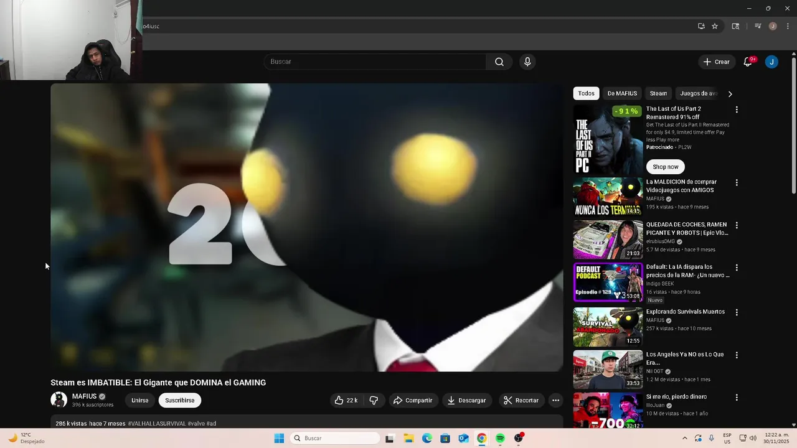Click the main video player
797x448 pixels.
[307, 227]
